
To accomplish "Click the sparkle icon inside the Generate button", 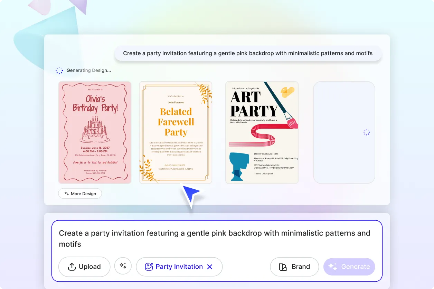I will [x=333, y=267].
